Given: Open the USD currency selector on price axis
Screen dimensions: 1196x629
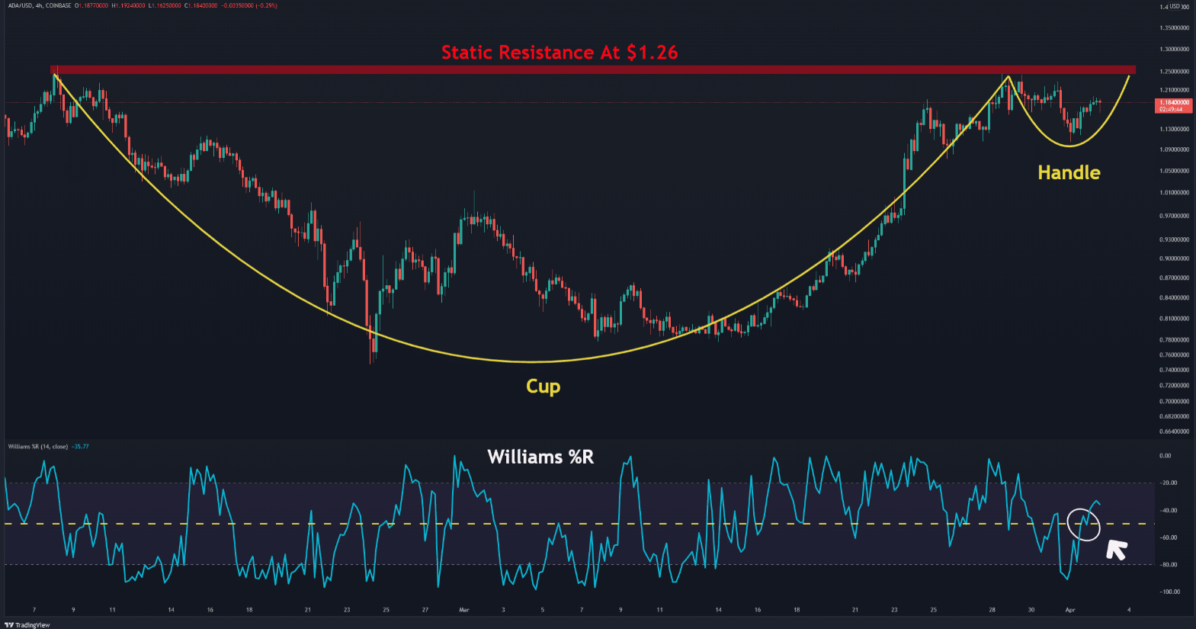Looking at the screenshot, I should tap(1174, 7).
